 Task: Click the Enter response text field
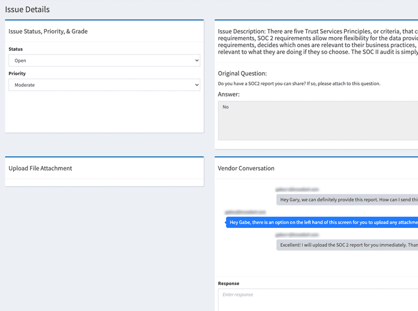click(318, 300)
